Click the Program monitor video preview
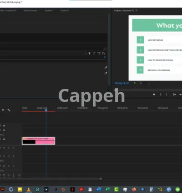The height and width of the screenshot is (193, 182). tap(155, 48)
